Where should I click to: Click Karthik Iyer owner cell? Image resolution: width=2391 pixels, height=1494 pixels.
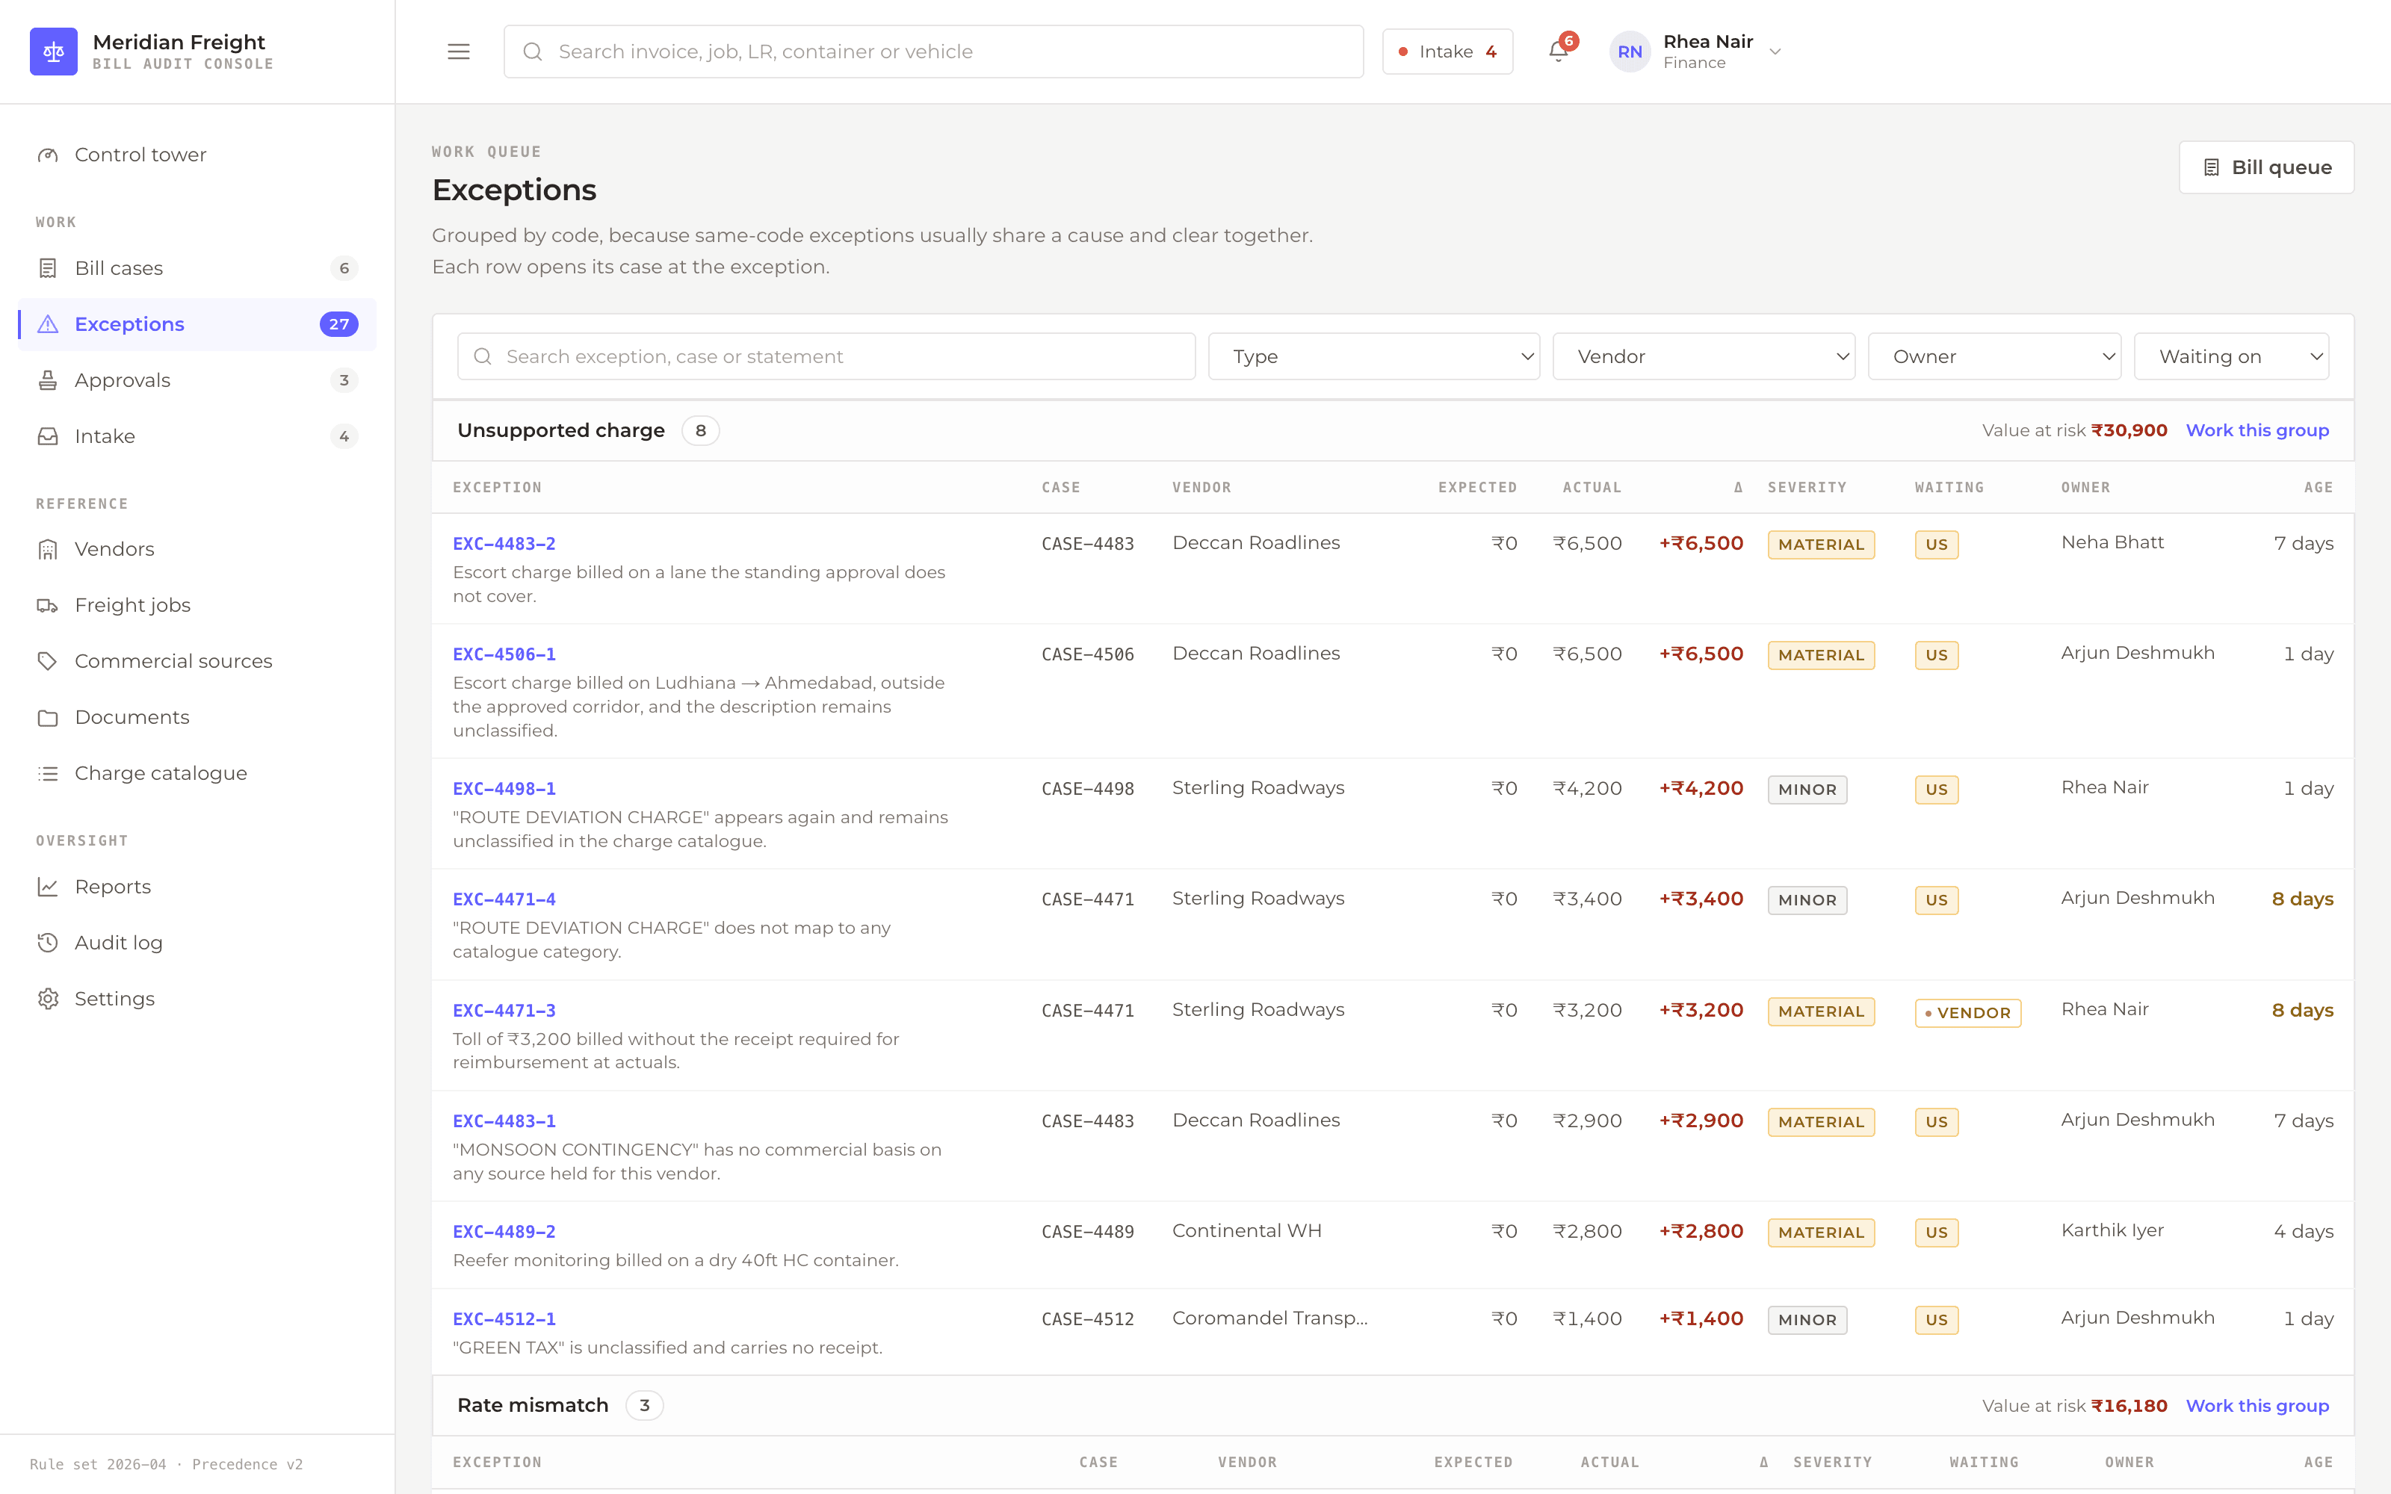pos(2112,1230)
